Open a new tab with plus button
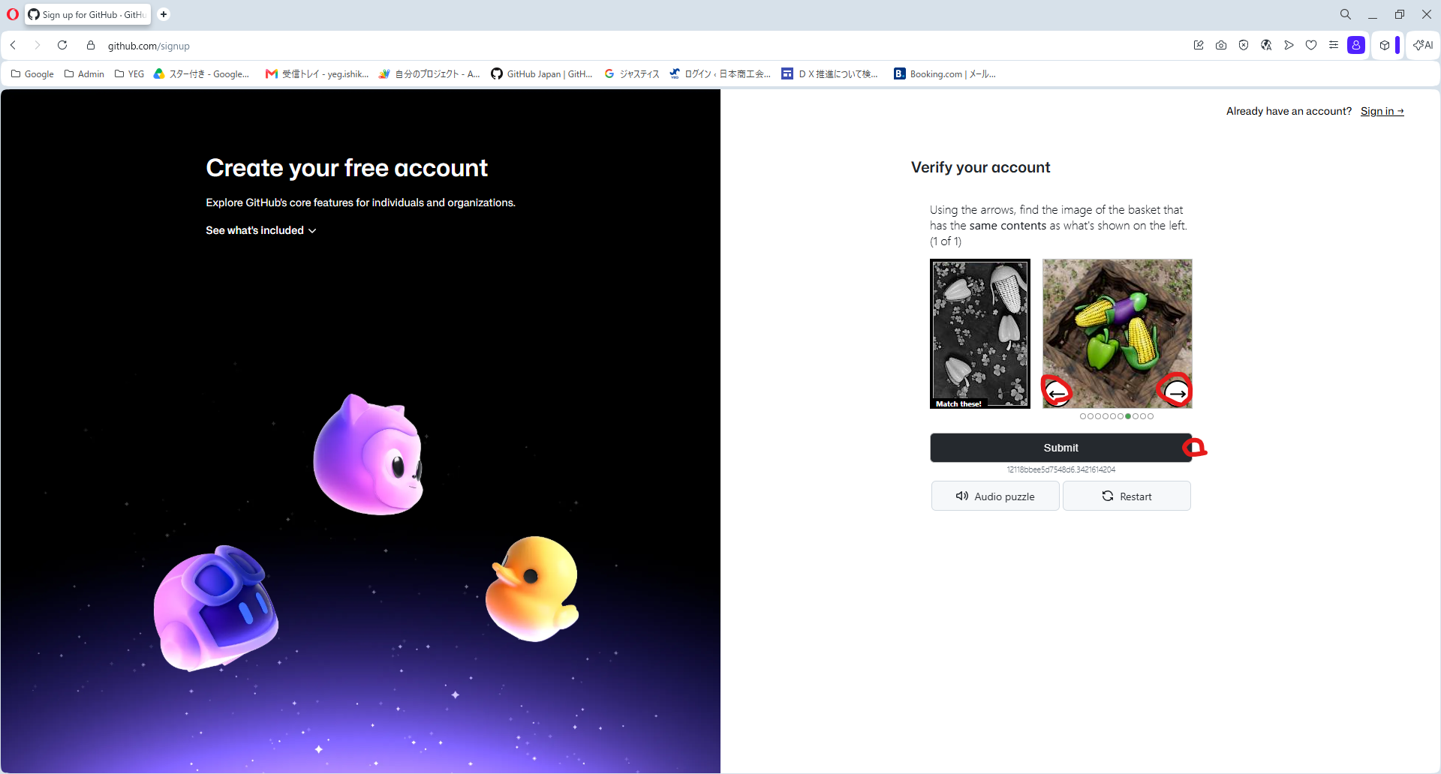This screenshot has width=1441, height=774. [x=164, y=14]
